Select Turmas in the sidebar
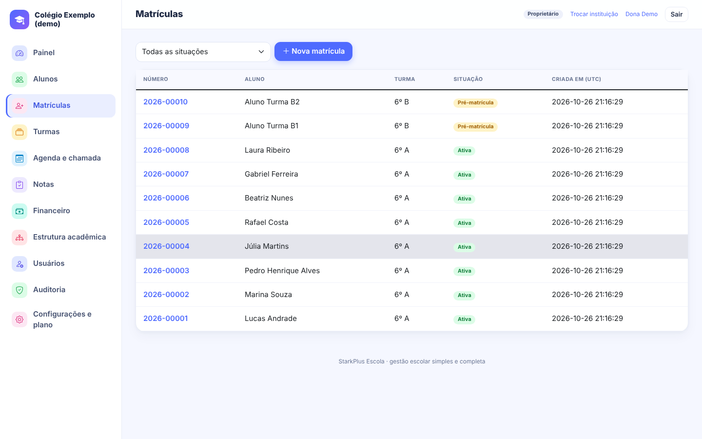 tap(61, 132)
